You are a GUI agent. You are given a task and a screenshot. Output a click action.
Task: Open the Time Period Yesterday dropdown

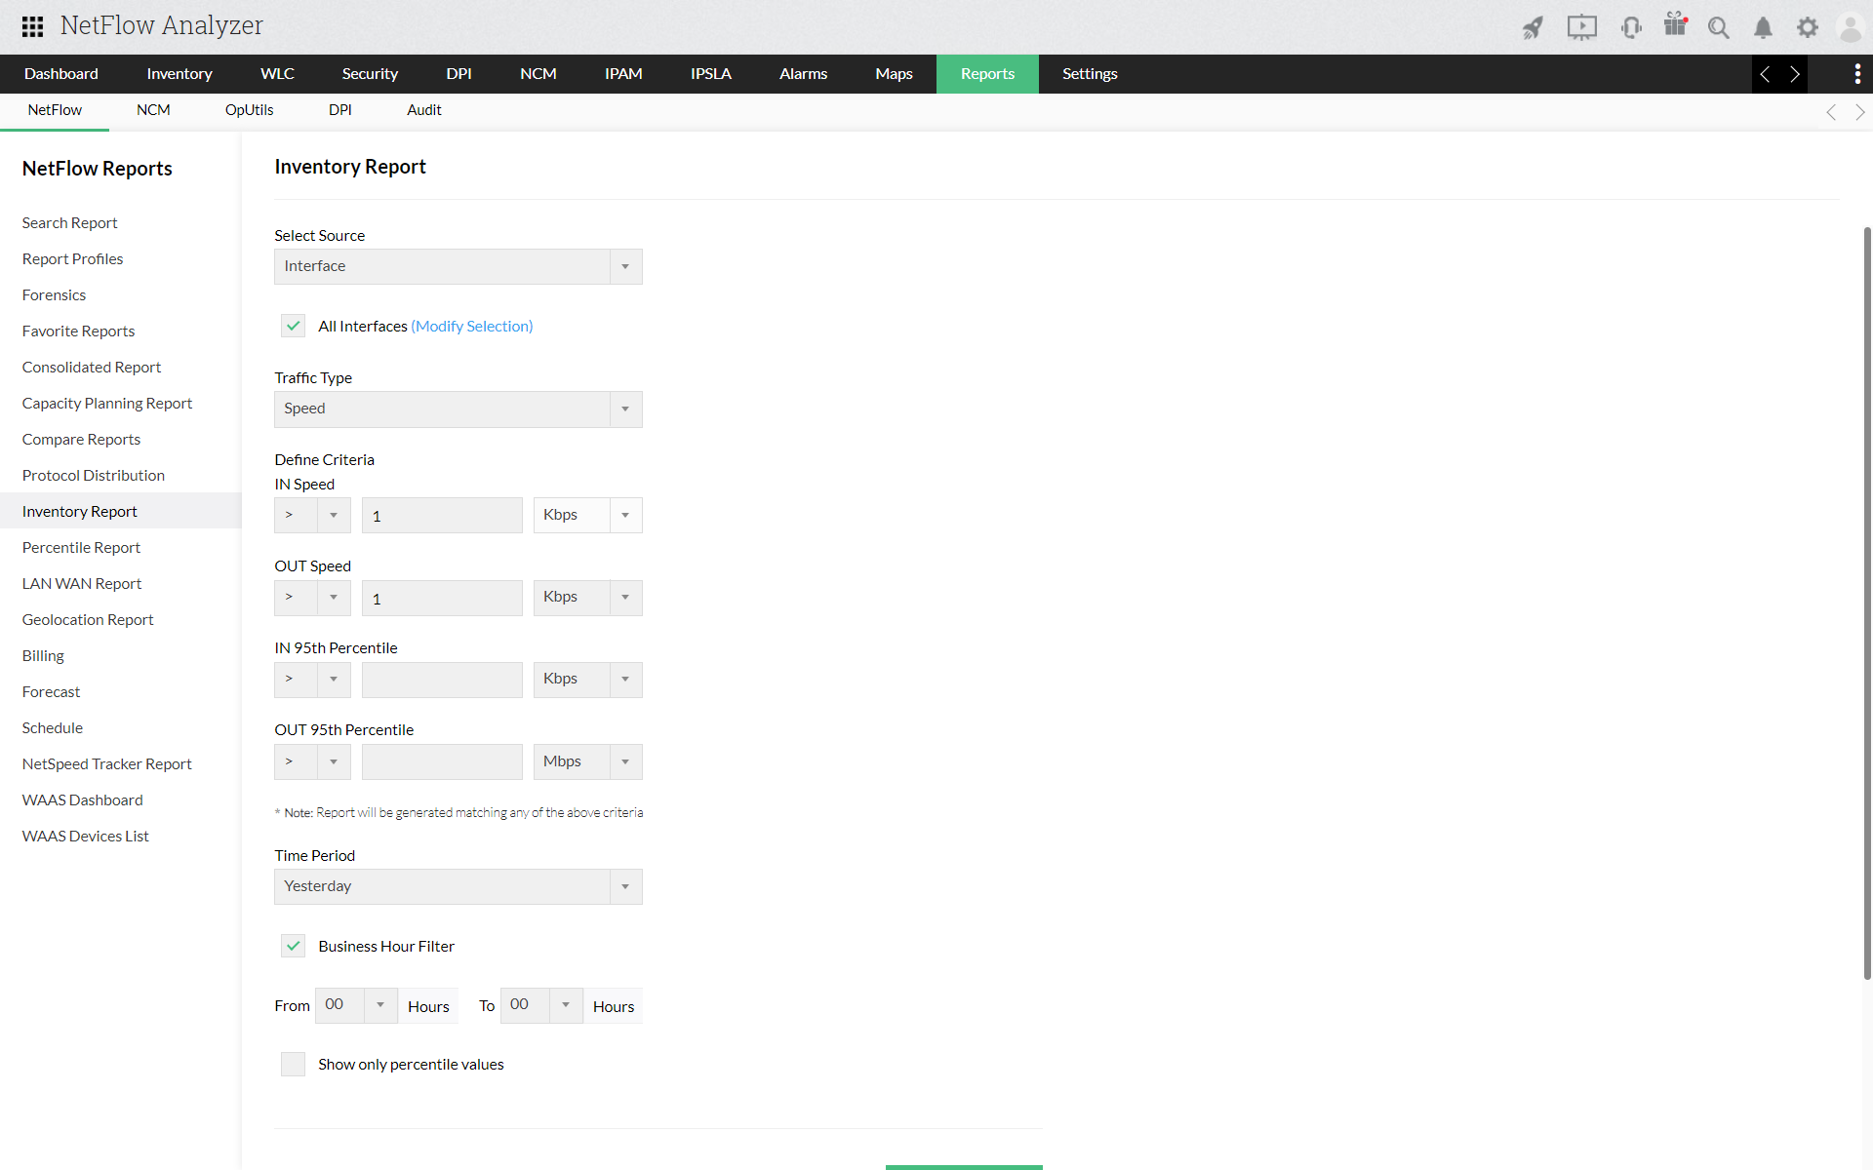click(x=458, y=886)
